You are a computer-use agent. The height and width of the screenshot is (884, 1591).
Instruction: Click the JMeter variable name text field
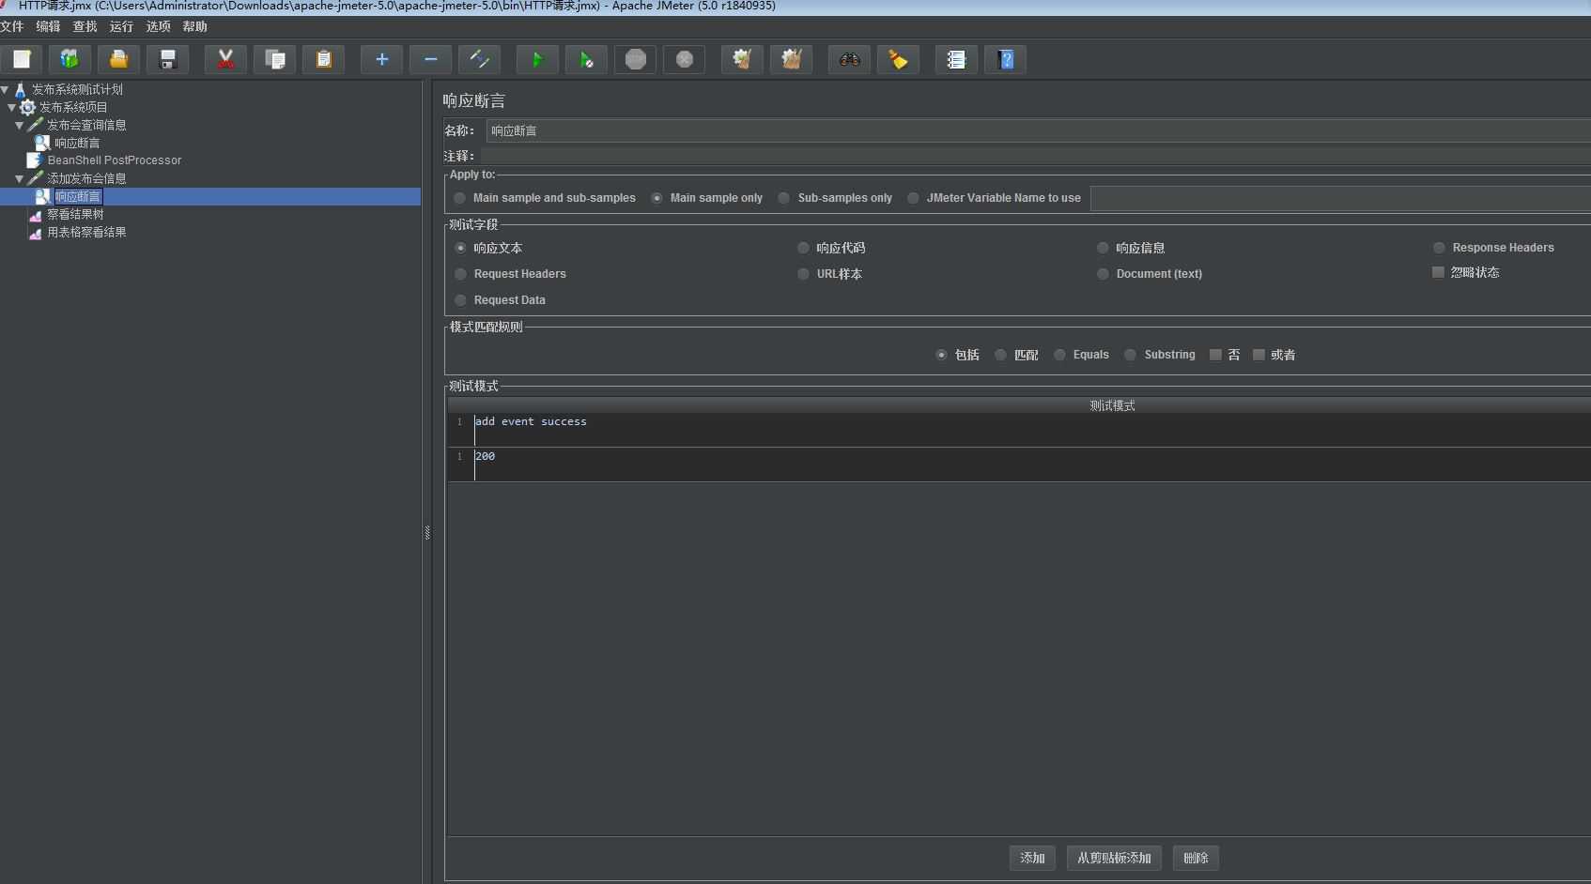1340,198
